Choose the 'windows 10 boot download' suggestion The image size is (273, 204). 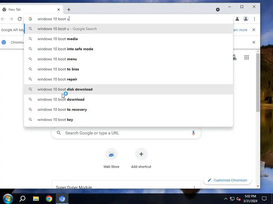129,99
